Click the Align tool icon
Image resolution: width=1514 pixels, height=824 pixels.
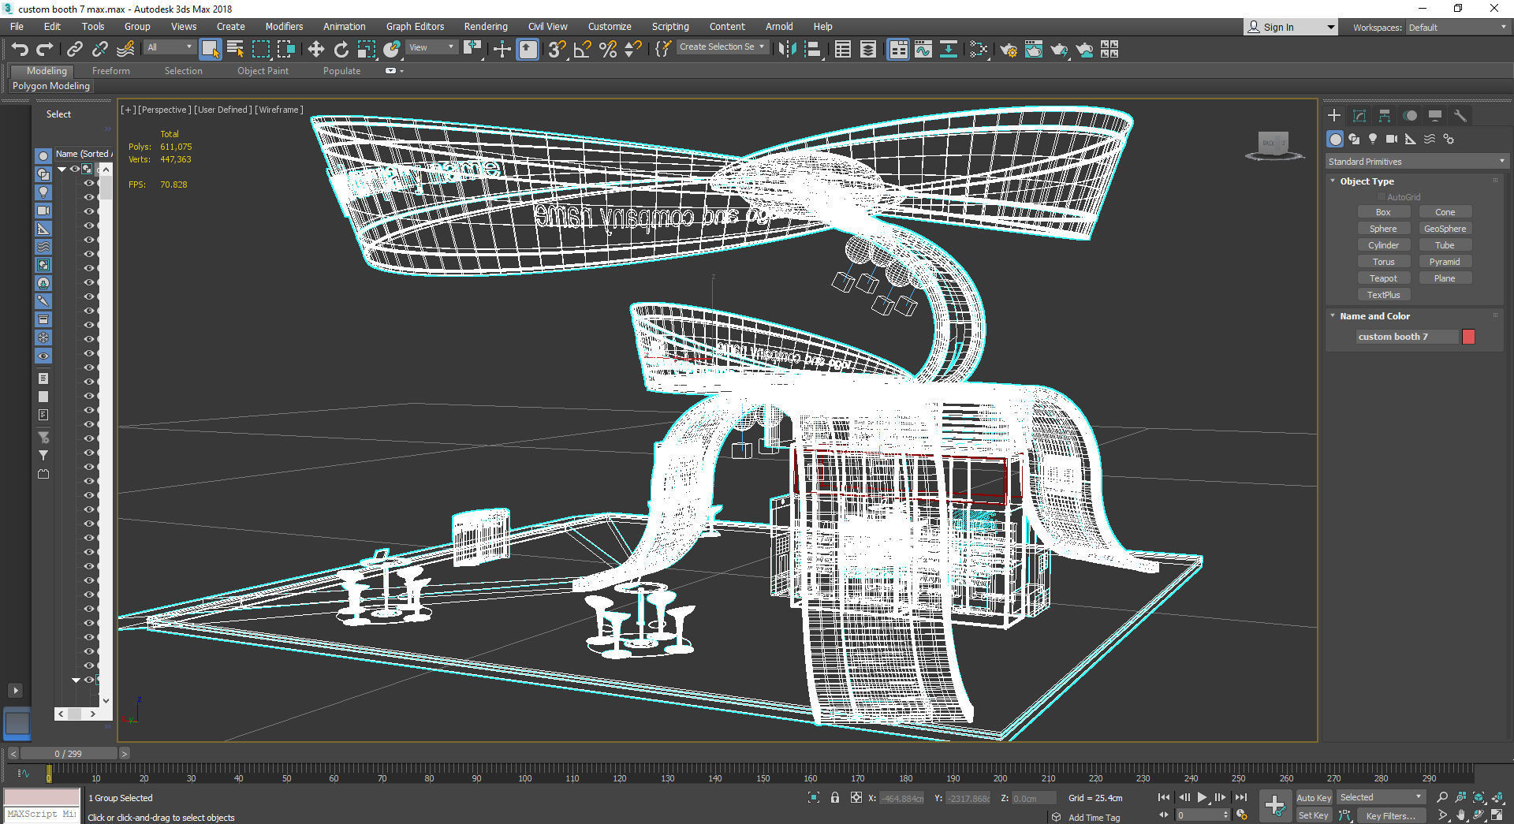[x=813, y=50]
